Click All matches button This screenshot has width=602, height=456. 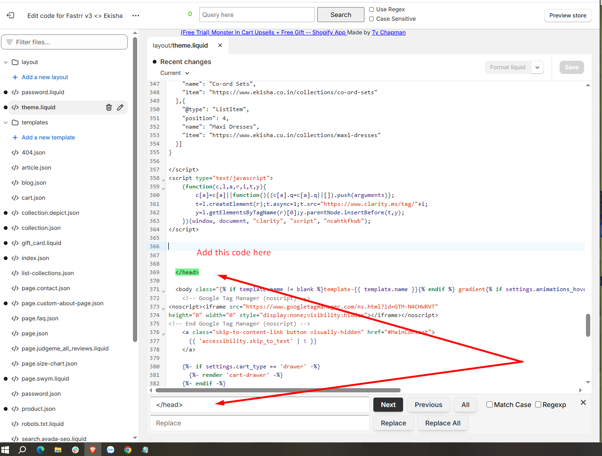click(x=465, y=405)
